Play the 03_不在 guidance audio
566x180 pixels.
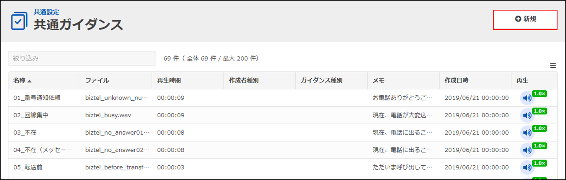pos(527,133)
